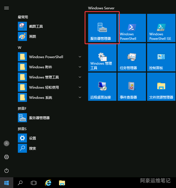Click the power button icon
This screenshot has height=188, width=176.
point(7,170)
